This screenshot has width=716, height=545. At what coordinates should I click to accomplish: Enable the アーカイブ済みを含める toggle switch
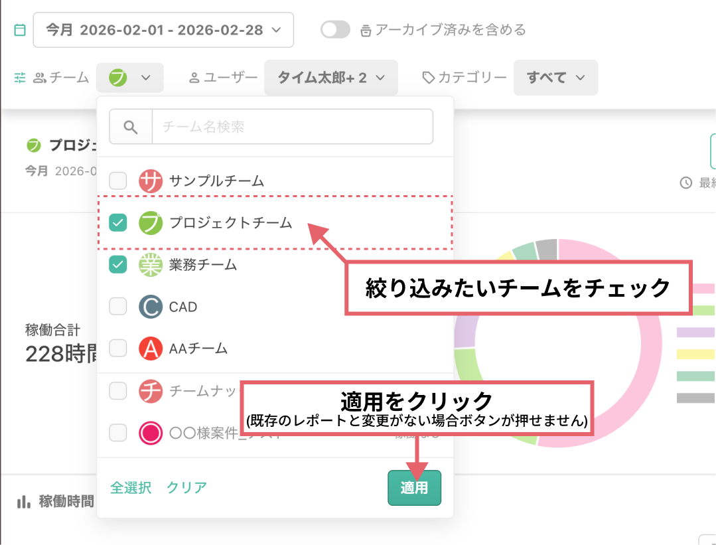pos(335,29)
